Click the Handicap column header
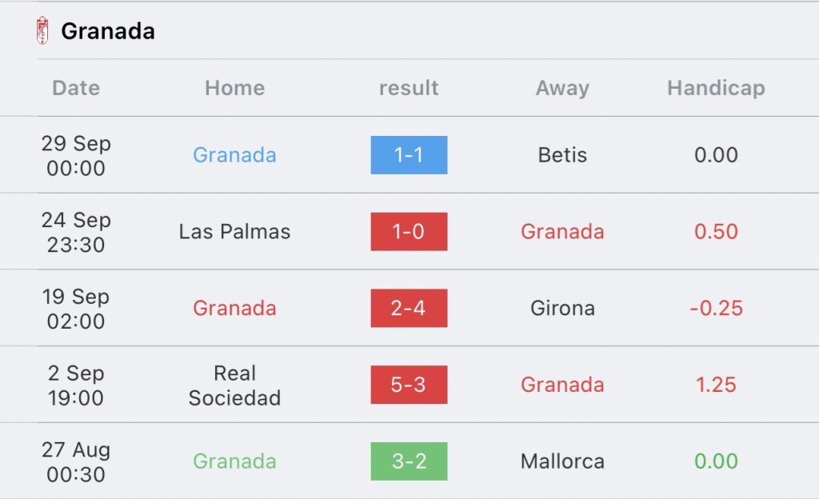This screenshot has width=819, height=499. click(x=716, y=88)
